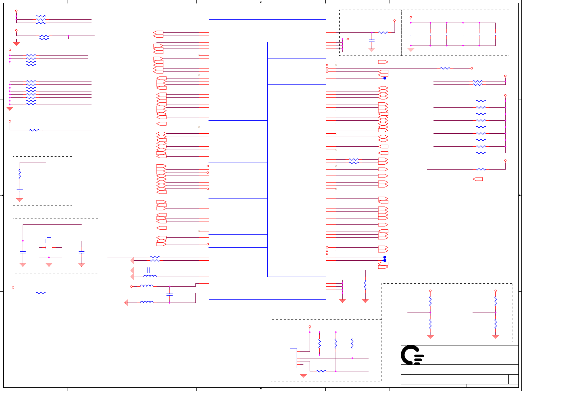Select the capacitor in the small RC filter box
This screenshot has width=561, height=396.
click(20, 190)
